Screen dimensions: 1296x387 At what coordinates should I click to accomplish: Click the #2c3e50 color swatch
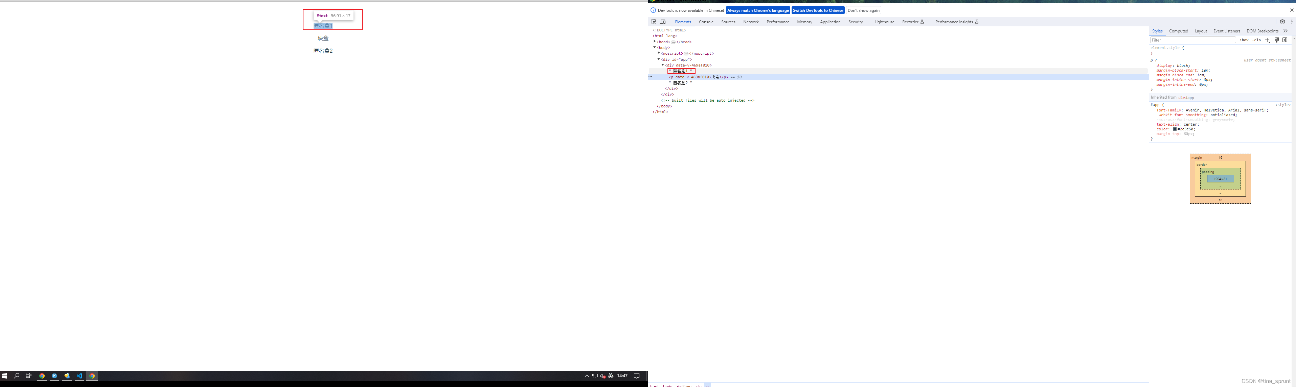[x=1175, y=129]
